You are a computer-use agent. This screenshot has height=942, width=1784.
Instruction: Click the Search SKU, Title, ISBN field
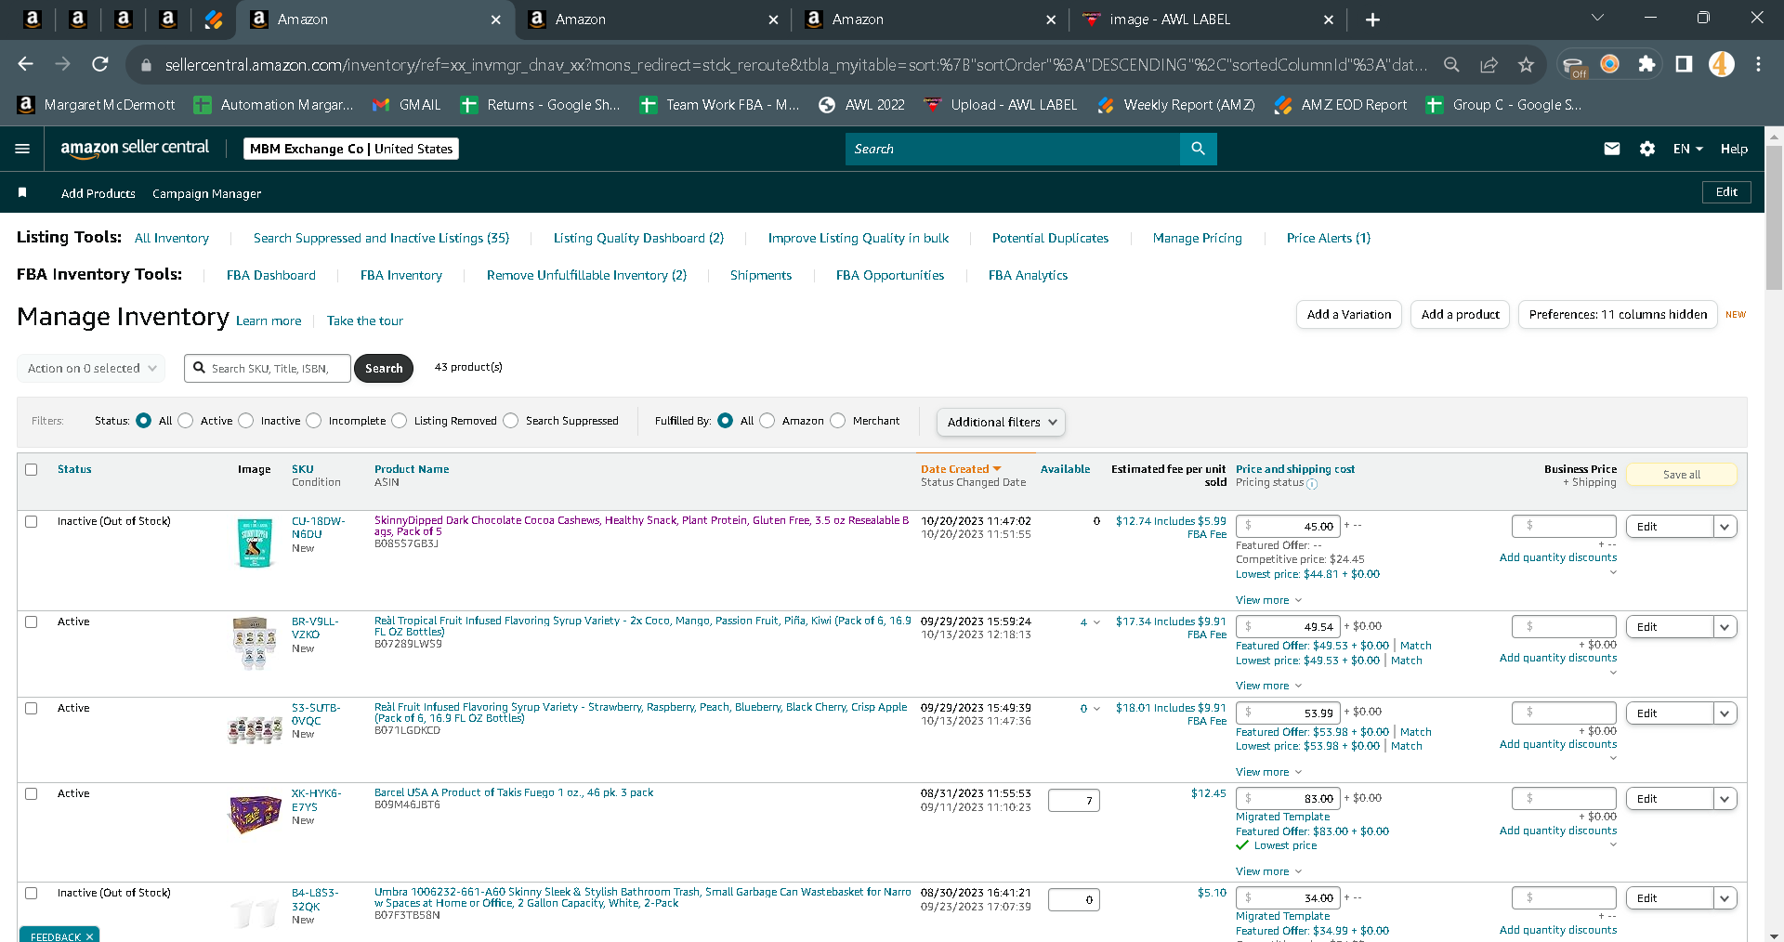pyautogui.click(x=268, y=369)
